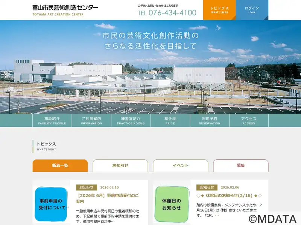Screen dimensions: 301x225
Task: Switch to the お知らせ tab
Action: (x=120, y=165)
